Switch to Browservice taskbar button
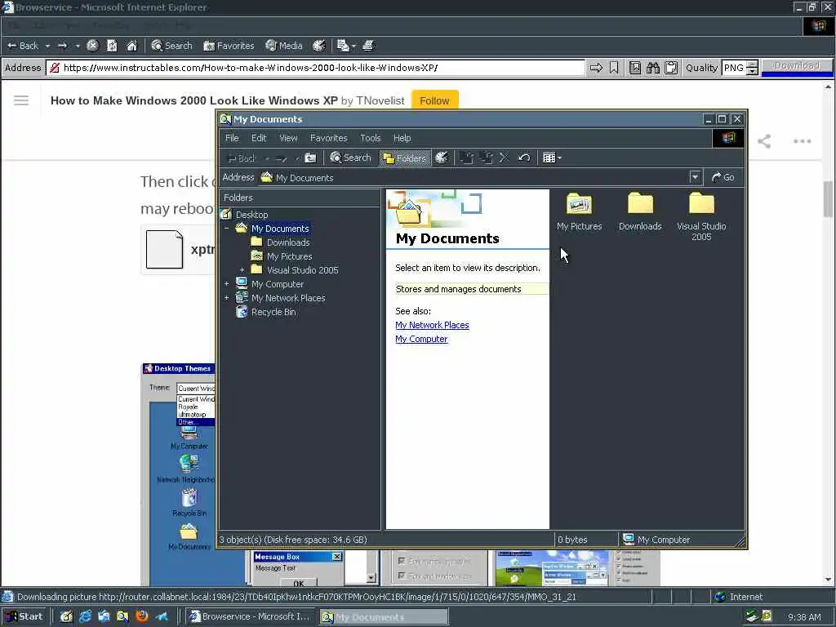The height and width of the screenshot is (627, 836). (x=251, y=617)
